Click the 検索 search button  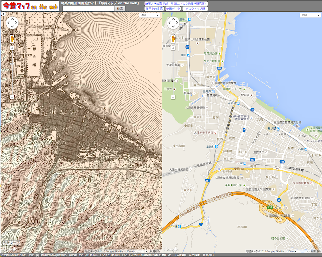pos(120,9)
